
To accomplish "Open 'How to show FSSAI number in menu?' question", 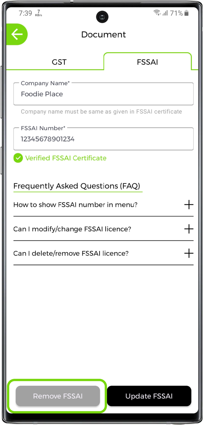I will (x=75, y=205).
